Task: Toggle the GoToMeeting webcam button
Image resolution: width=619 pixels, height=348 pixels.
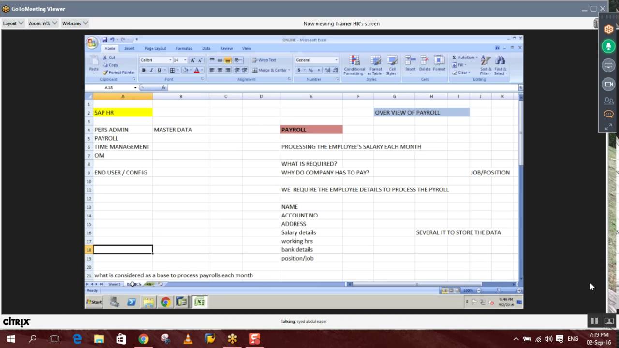Action: pos(608,84)
